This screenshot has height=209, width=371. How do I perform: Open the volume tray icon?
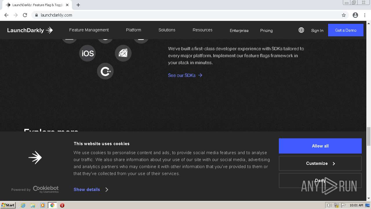(329, 205)
